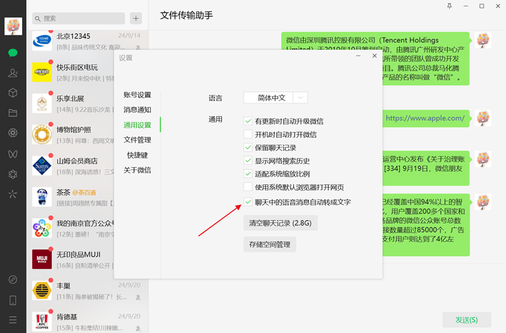Select 关于微信 settings tab
The height and width of the screenshot is (333, 506).
(x=137, y=170)
